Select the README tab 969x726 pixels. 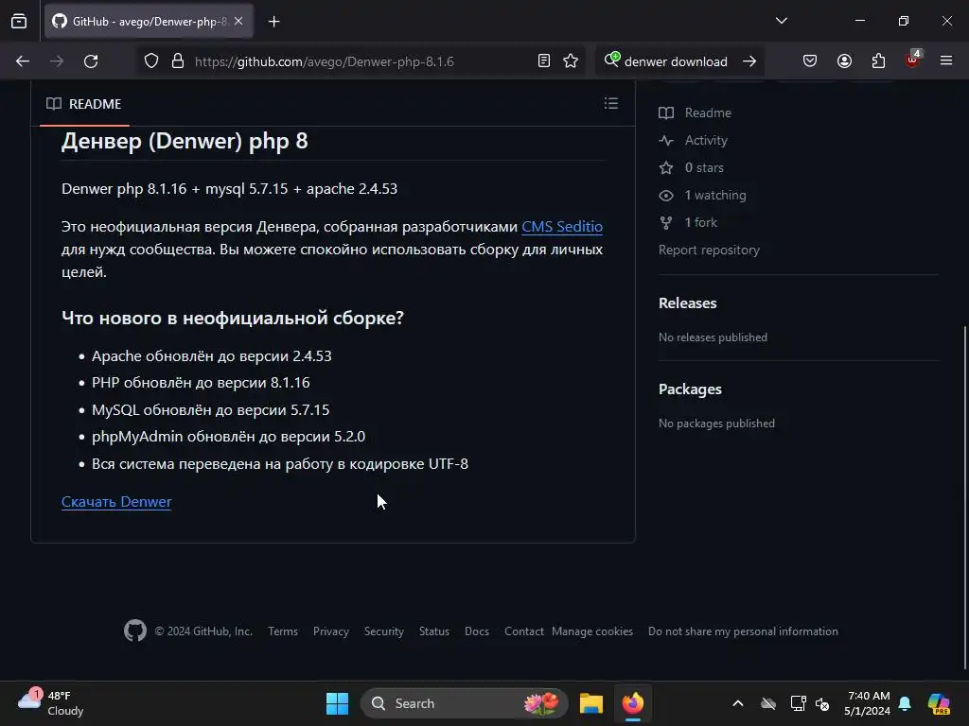pyautogui.click(x=84, y=104)
